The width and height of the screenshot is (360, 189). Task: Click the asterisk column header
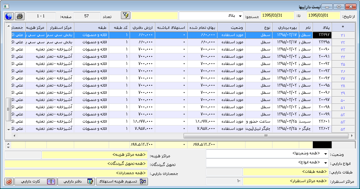click(x=343, y=27)
